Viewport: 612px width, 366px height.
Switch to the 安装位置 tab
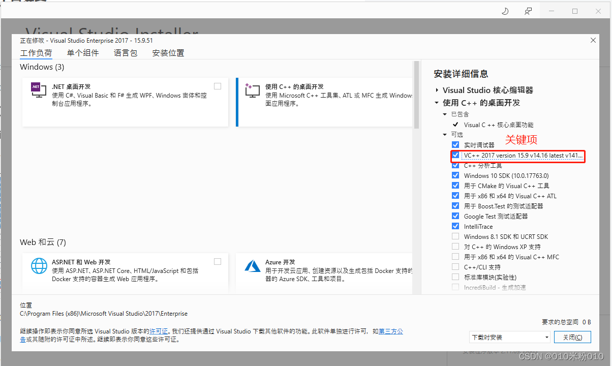tap(168, 53)
